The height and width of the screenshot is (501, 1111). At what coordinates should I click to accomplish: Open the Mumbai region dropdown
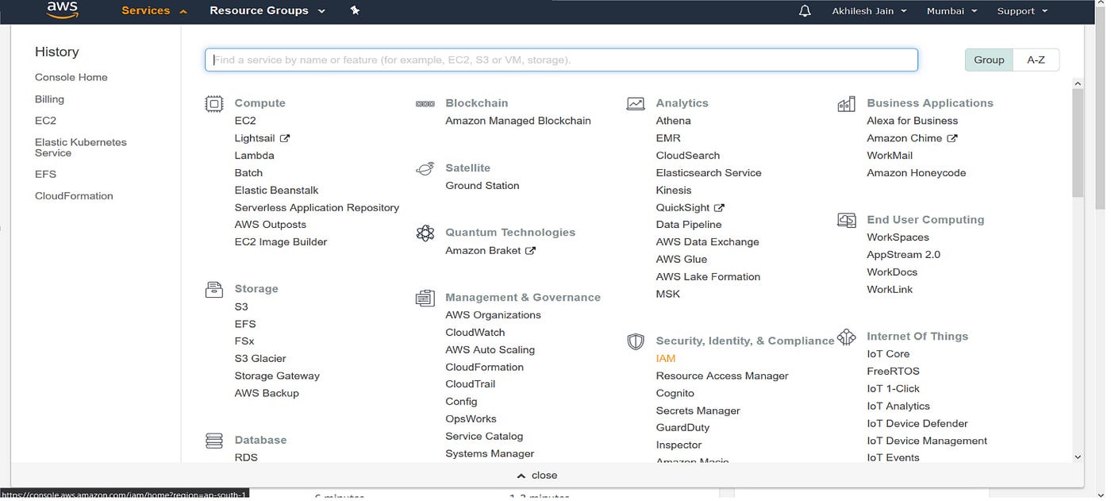[951, 11]
